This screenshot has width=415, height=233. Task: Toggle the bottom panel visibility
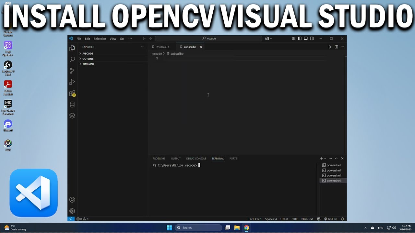tap(306, 39)
